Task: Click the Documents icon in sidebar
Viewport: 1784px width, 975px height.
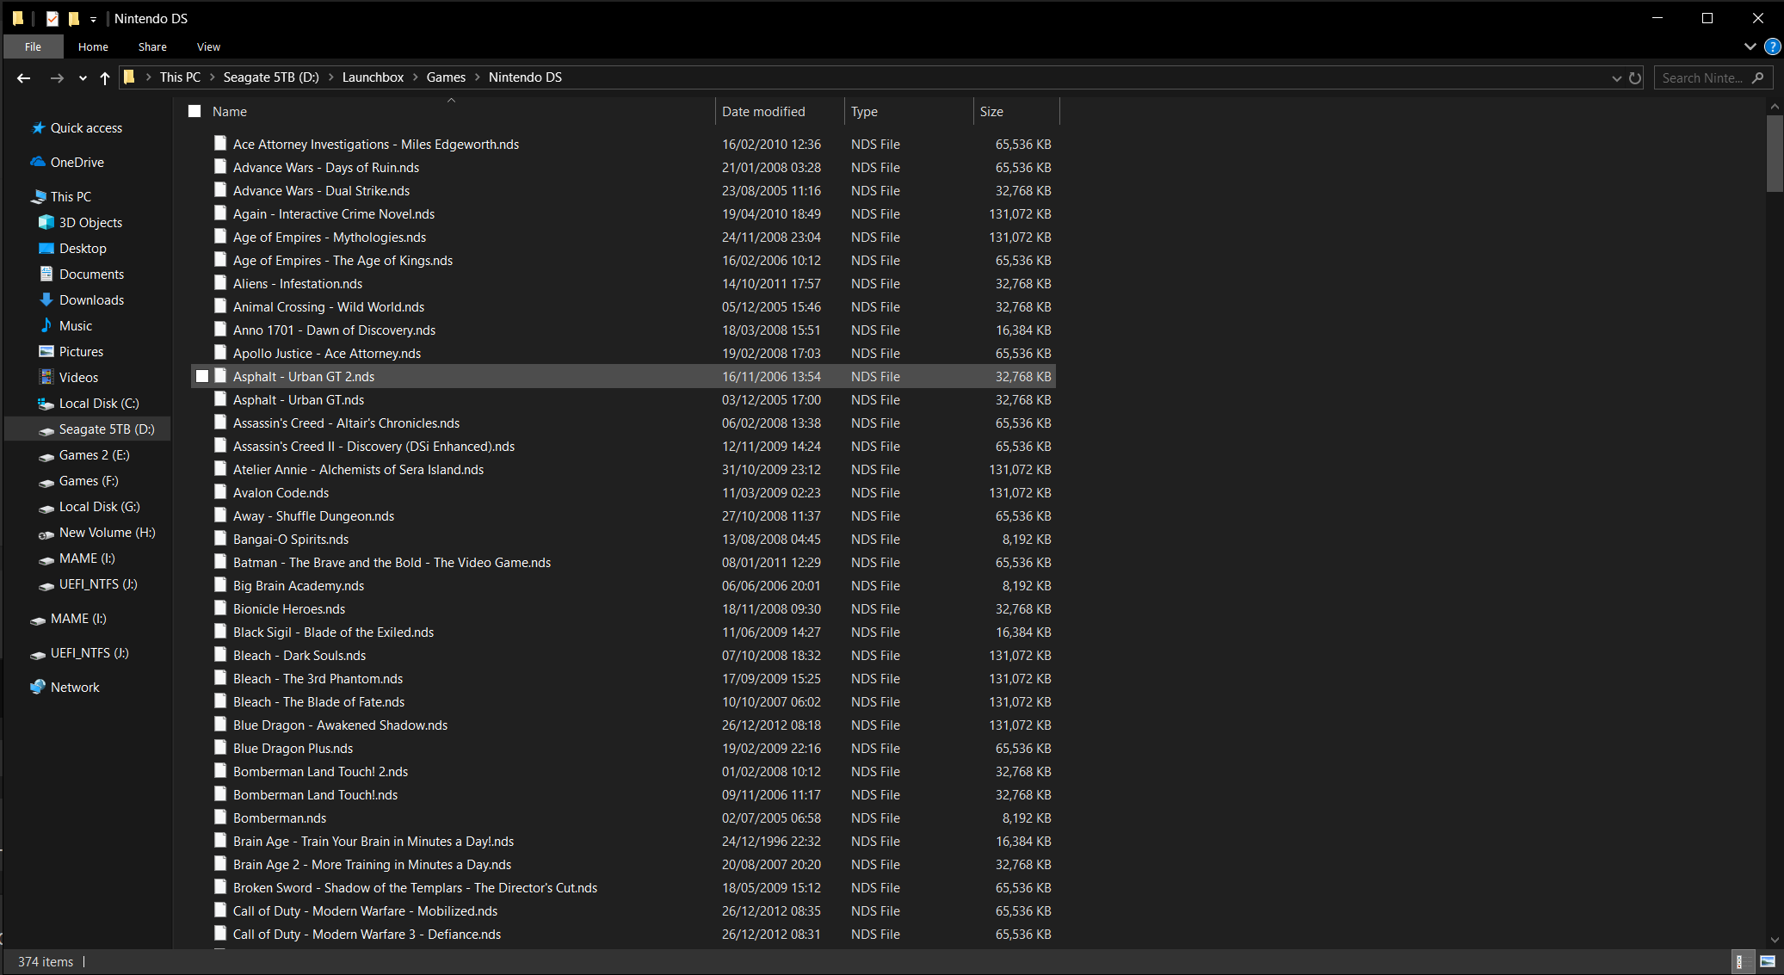Action: (x=46, y=274)
